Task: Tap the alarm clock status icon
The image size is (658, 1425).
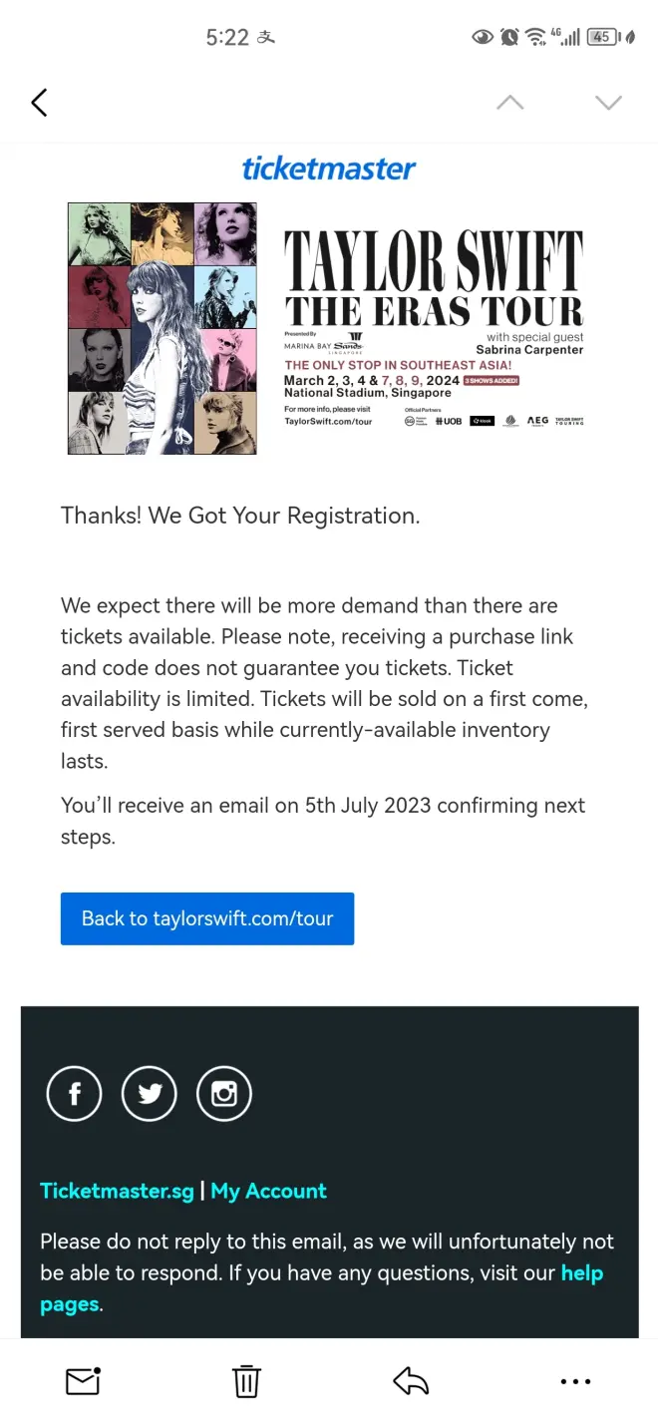Action: pyautogui.click(x=509, y=37)
